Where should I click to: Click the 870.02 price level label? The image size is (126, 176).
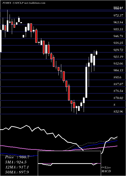pyautogui.click(x=118, y=98)
